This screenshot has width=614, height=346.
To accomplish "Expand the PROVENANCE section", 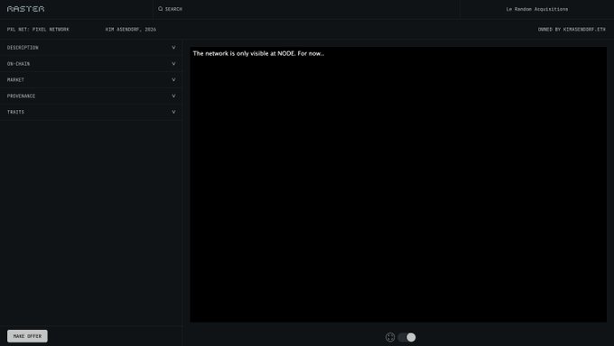I will pos(91,96).
